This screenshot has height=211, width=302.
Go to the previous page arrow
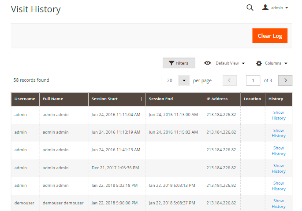pyautogui.click(x=230, y=80)
